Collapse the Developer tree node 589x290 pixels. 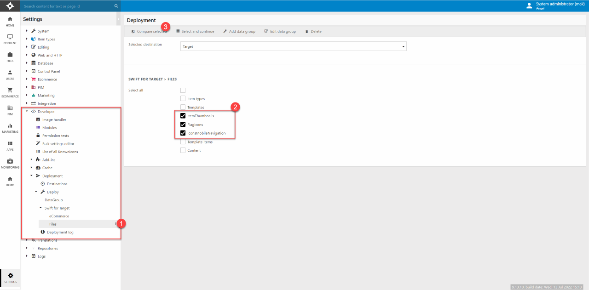click(27, 112)
